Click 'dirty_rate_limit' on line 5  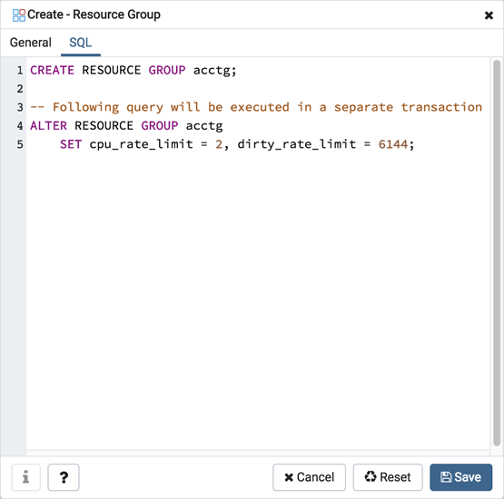(297, 144)
